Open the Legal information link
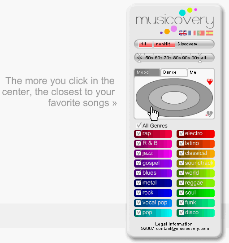 [x=174, y=224]
